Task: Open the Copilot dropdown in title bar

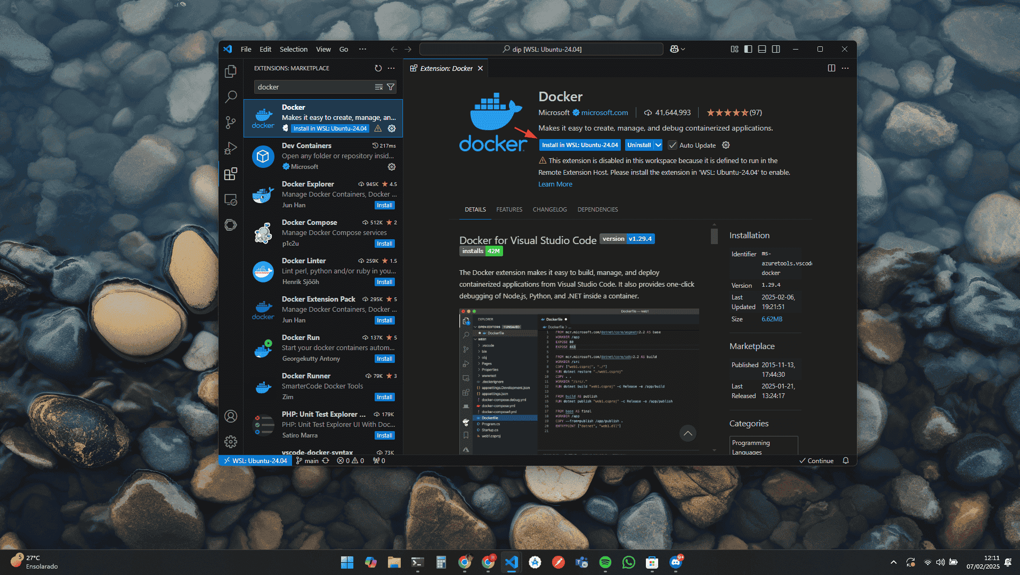Action: [x=677, y=49]
